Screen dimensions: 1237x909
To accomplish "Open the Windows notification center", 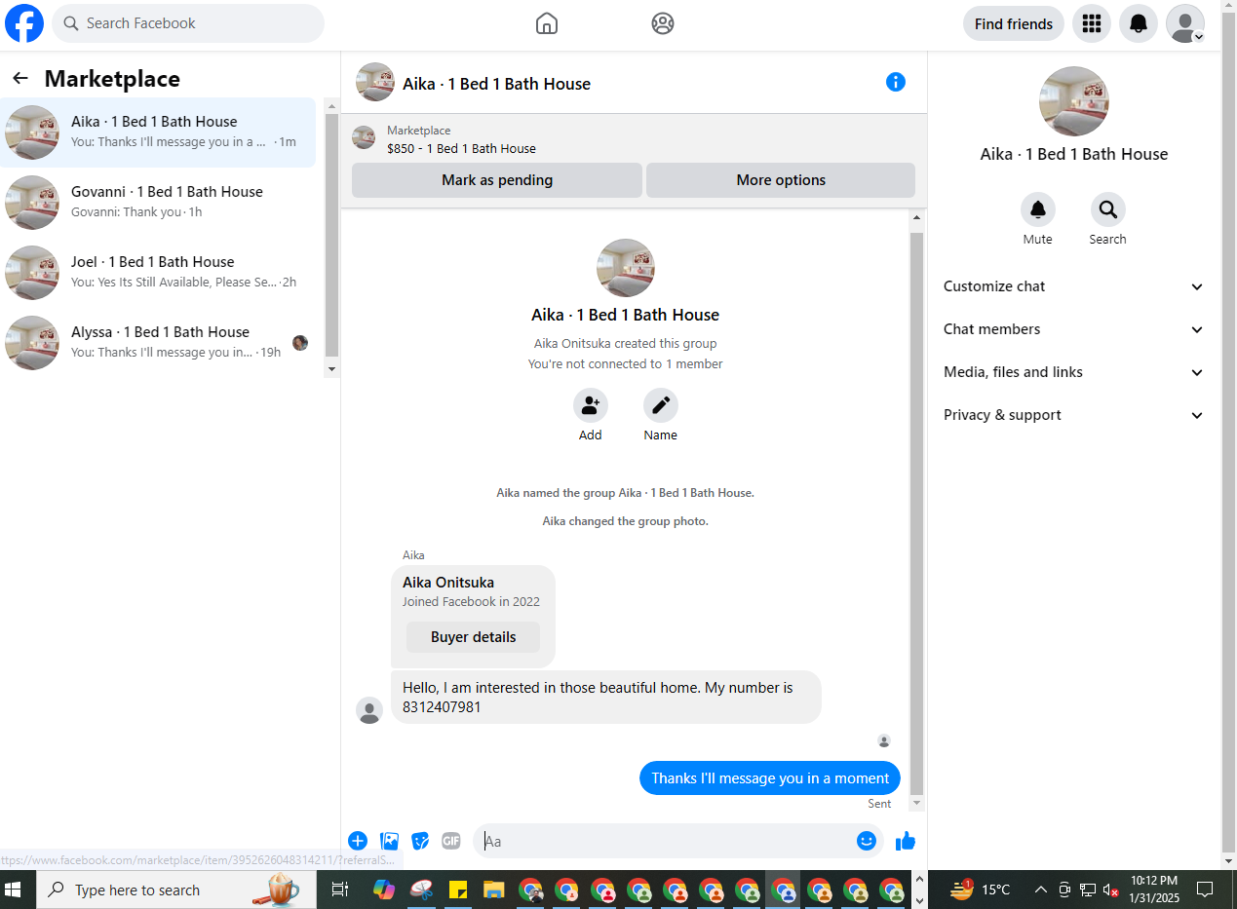I will [x=1206, y=890].
